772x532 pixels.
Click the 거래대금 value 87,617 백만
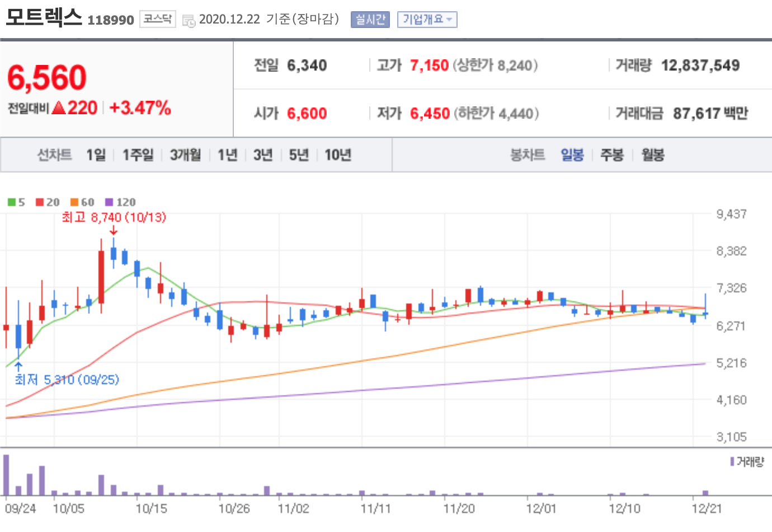click(x=710, y=114)
